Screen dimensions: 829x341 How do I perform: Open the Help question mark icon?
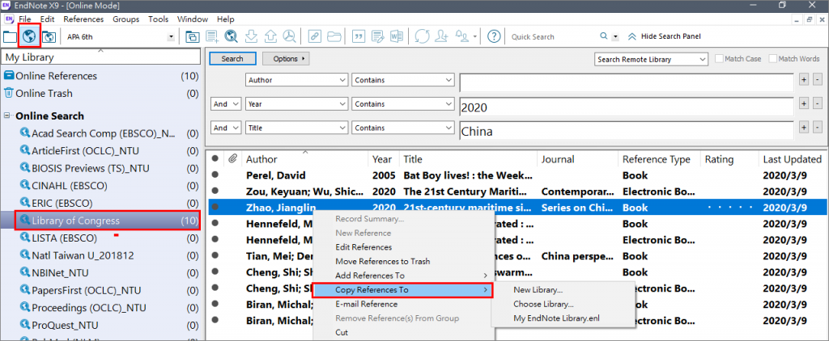(x=494, y=36)
